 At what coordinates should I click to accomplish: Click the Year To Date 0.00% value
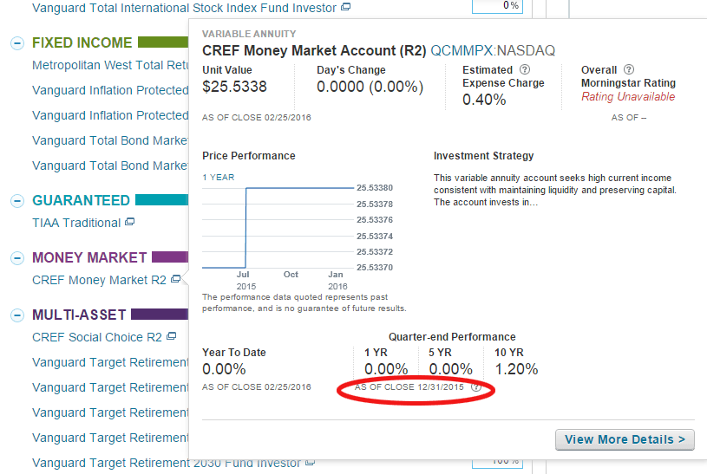click(x=224, y=369)
